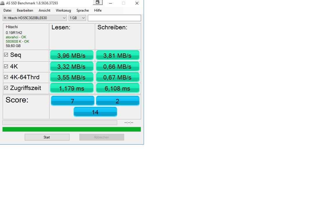Open the Hitachi drive selection dropdown

tap(35, 18)
